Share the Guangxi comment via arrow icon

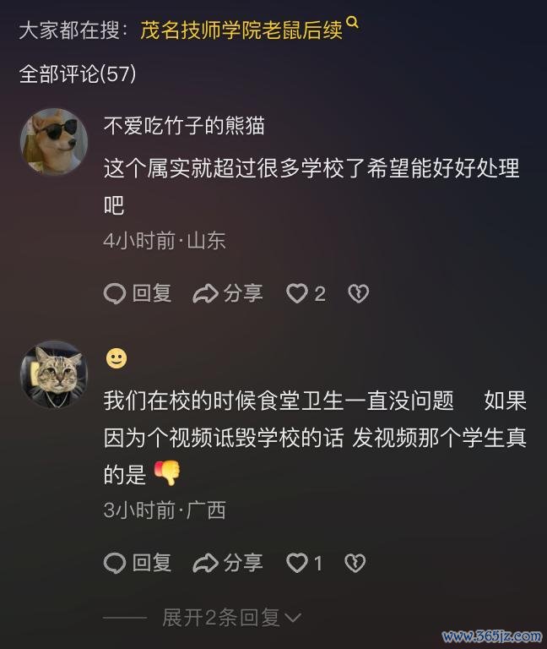coord(205,563)
